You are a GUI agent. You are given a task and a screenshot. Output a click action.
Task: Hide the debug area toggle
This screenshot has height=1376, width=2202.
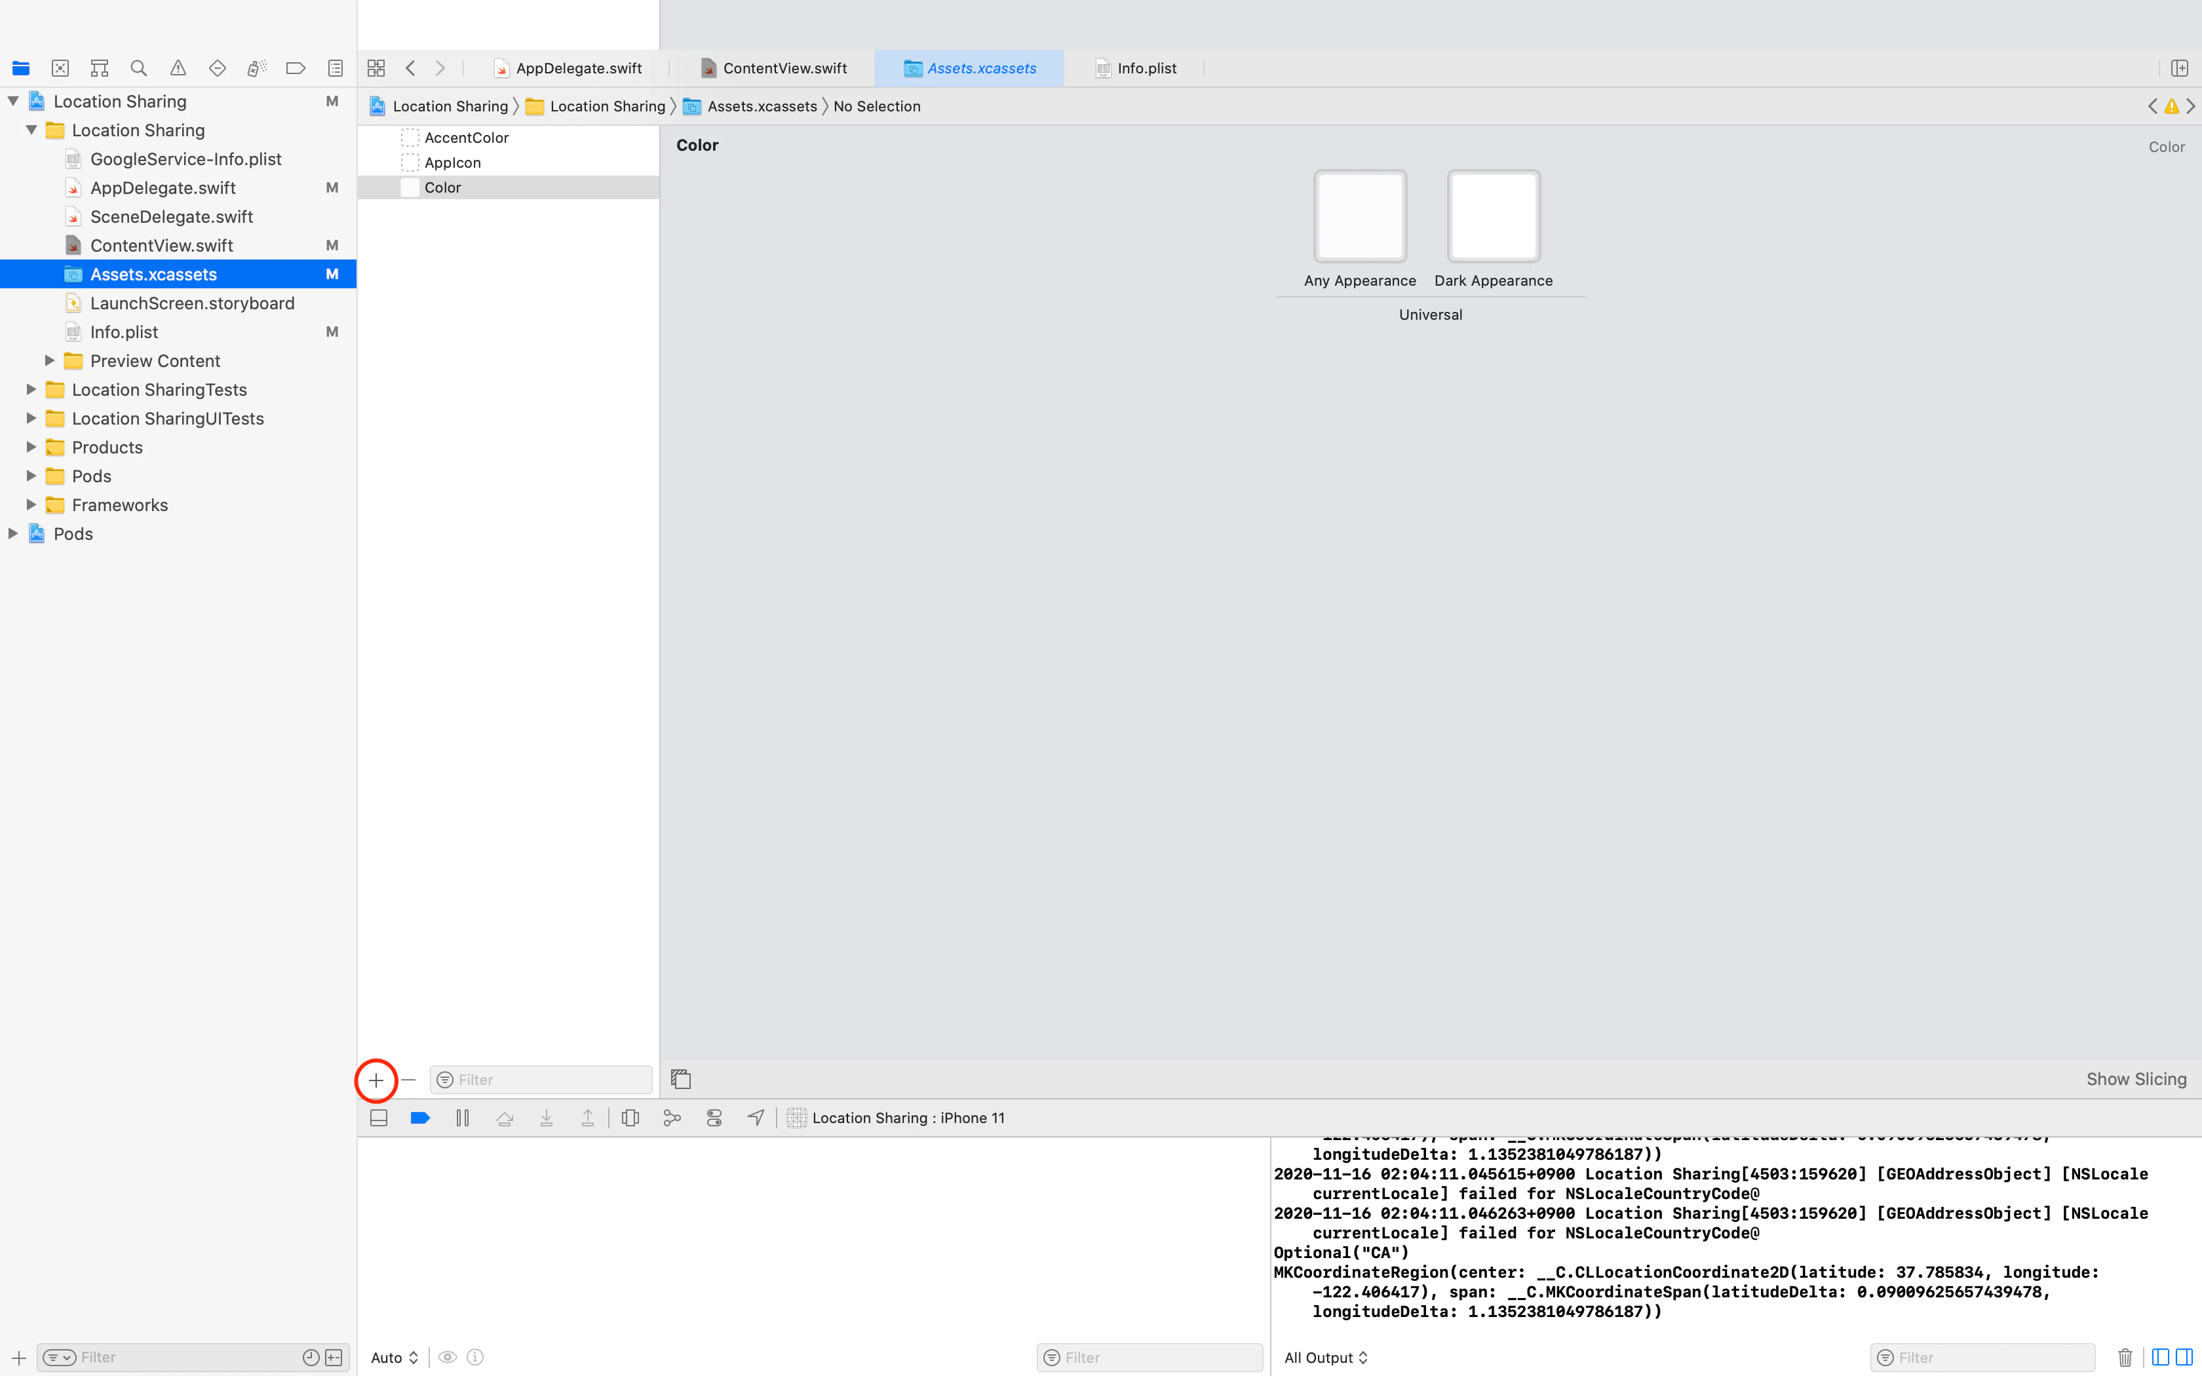point(379,1118)
